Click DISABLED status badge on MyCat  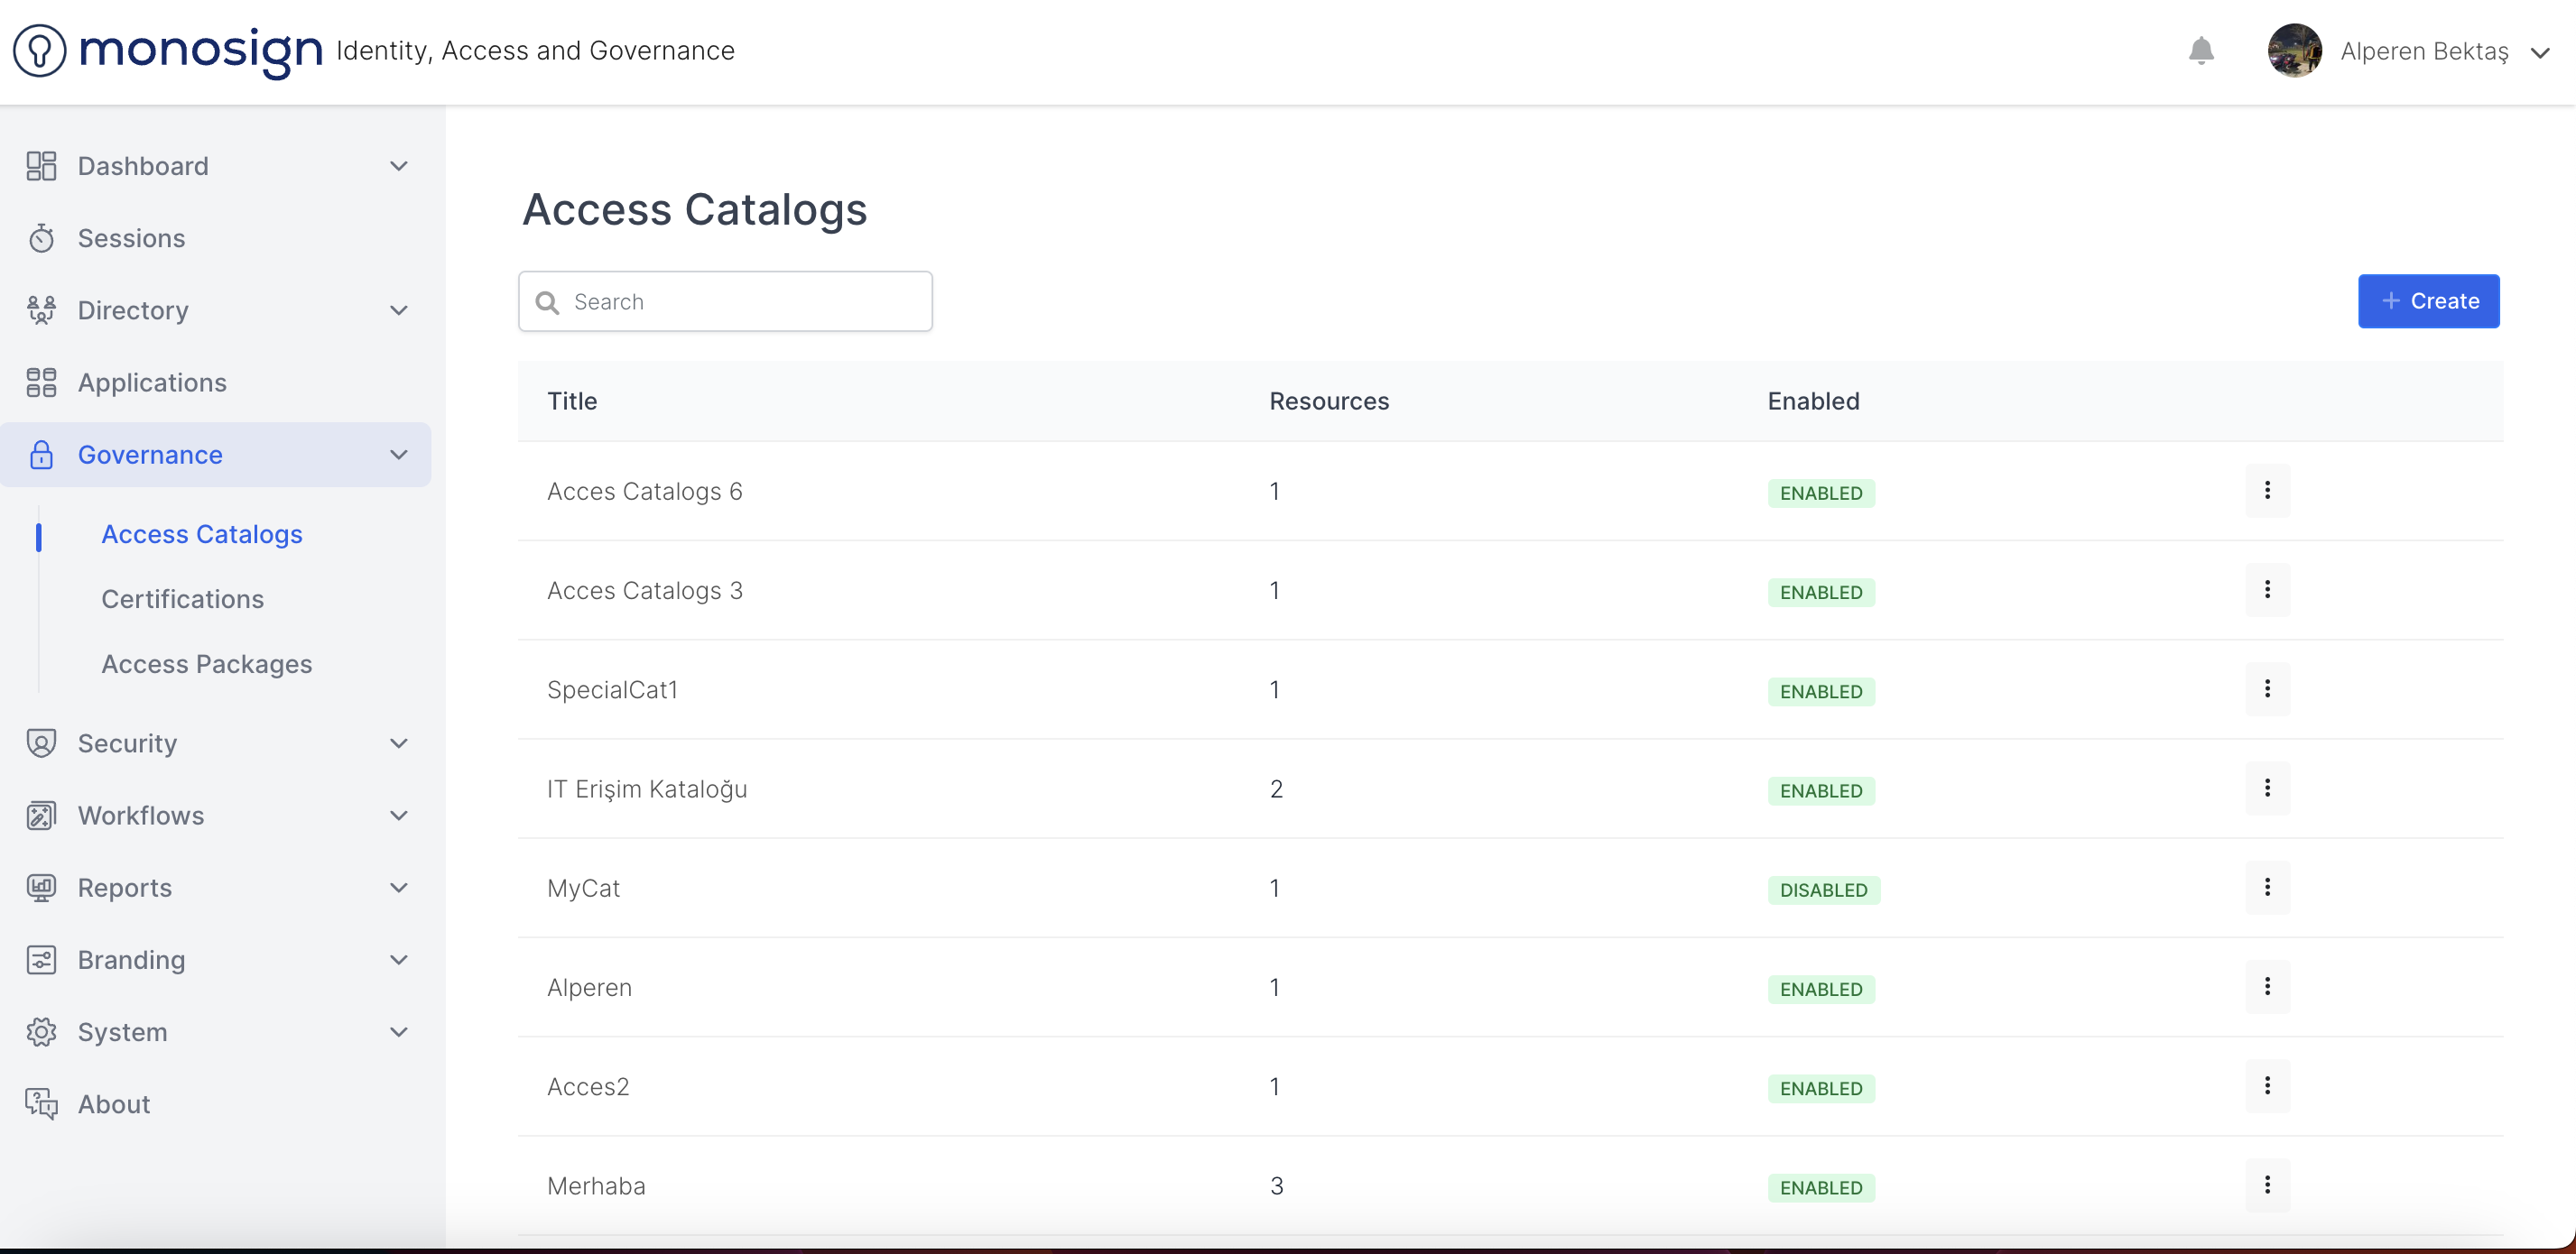click(1823, 890)
